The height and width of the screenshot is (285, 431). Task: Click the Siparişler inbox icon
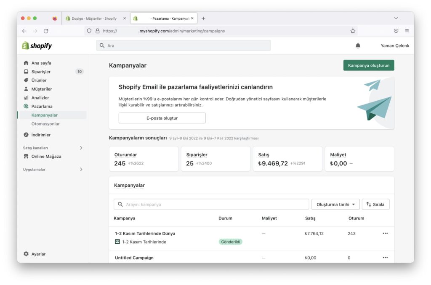click(x=26, y=71)
